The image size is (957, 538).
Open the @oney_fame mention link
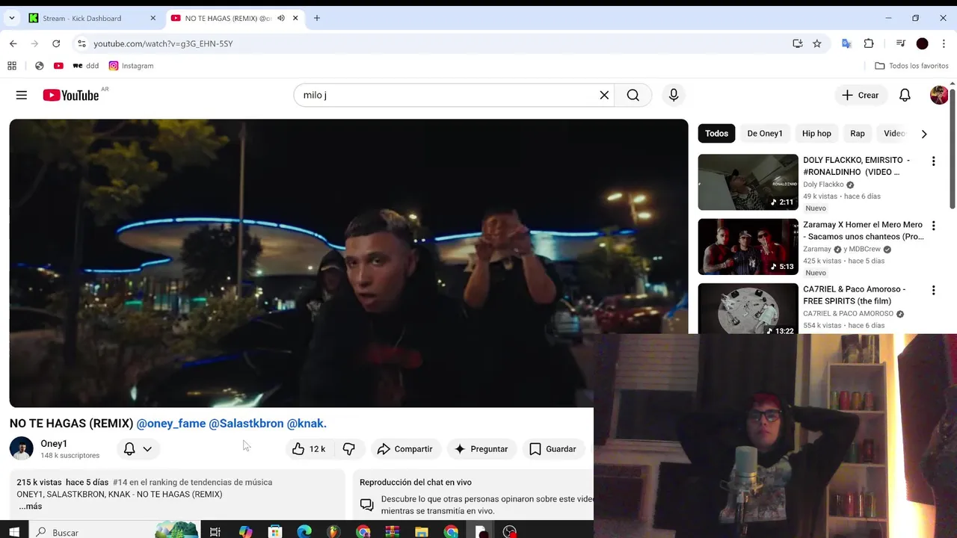click(x=171, y=424)
